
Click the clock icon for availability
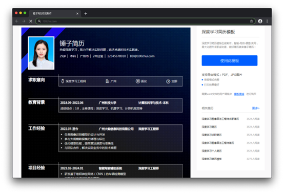coord(168,81)
